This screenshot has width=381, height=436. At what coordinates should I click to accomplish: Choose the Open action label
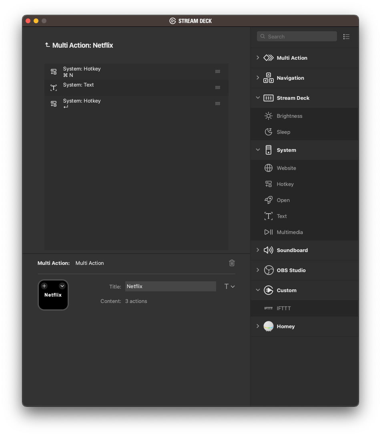click(x=283, y=200)
